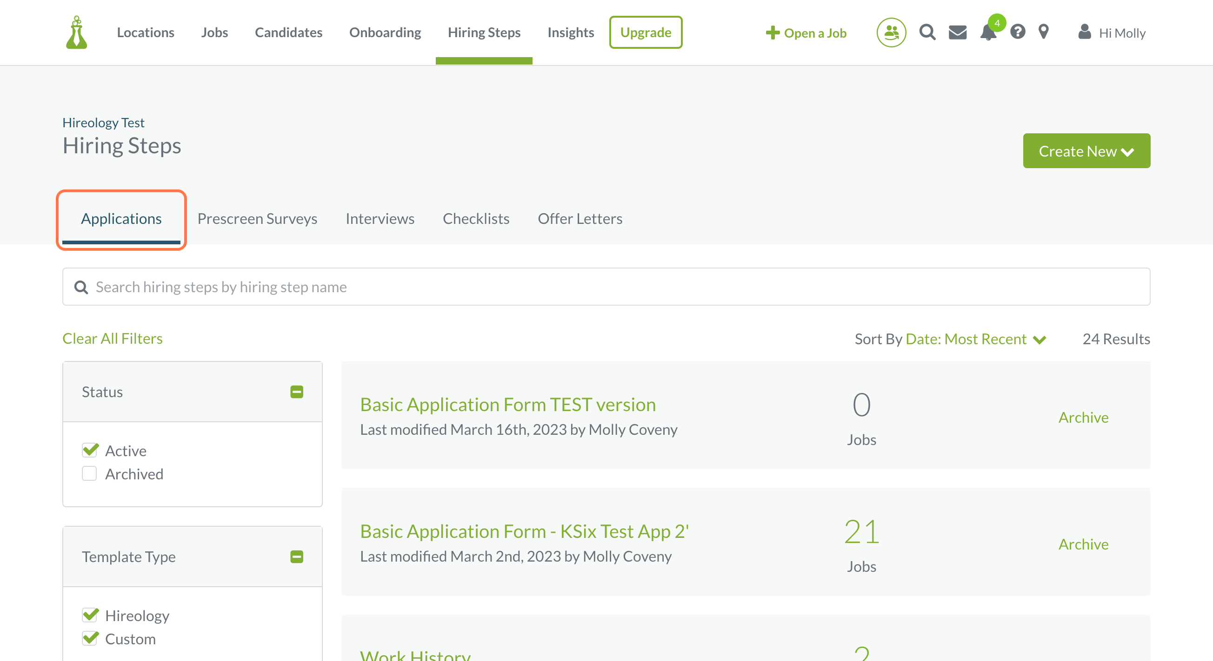Open the Sort By Date: Most Recent dropdown
Viewport: 1213px width, 661px height.
(x=976, y=339)
